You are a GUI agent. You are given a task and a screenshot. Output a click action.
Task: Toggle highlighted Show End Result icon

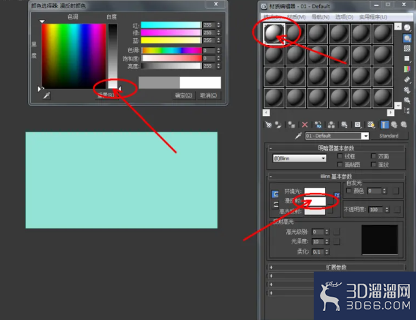click(x=385, y=124)
